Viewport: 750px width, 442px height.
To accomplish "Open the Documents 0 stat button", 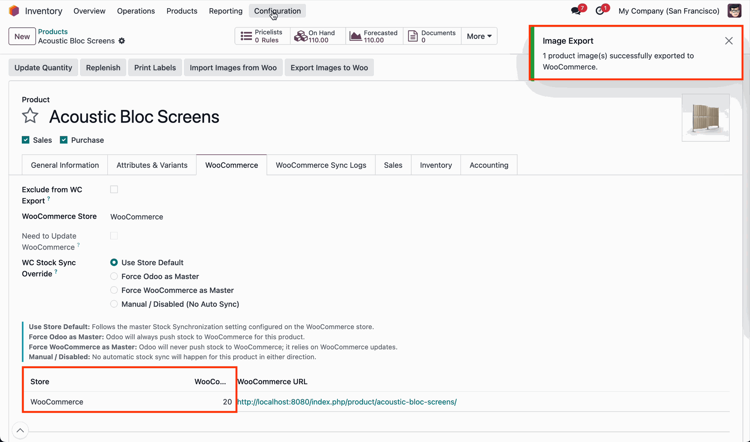I will [432, 36].
